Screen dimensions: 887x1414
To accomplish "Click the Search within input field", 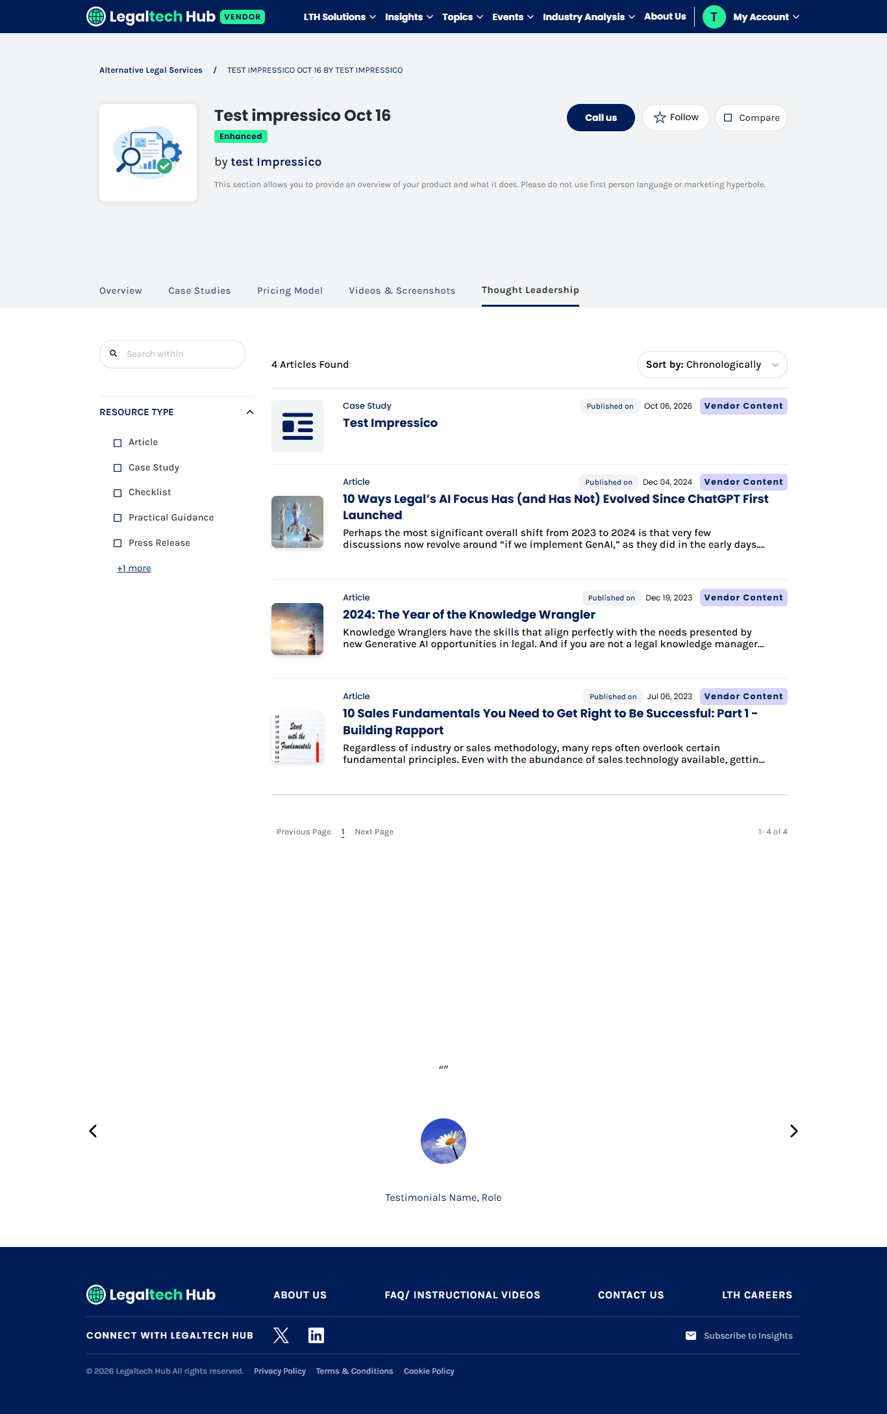I will pos(172,354).
